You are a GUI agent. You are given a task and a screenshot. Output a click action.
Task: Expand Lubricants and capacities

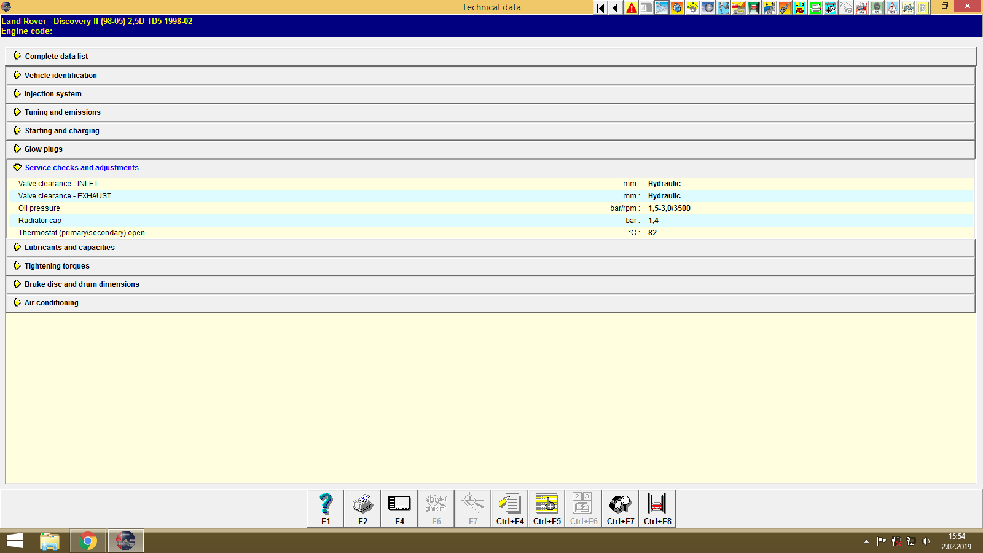[69, 247]
